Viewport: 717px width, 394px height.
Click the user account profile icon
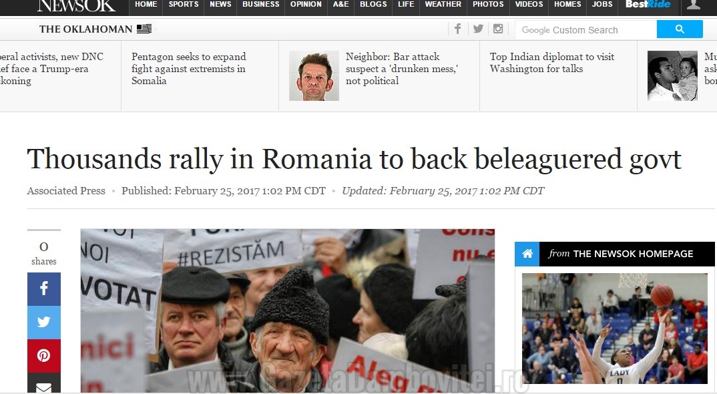coord(693,5)
